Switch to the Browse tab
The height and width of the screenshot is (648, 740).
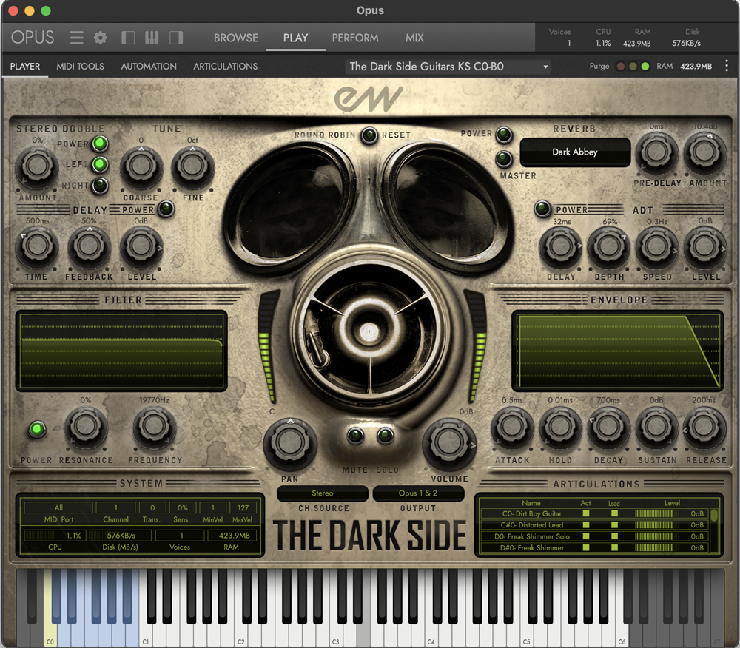[x=236, y=38]
